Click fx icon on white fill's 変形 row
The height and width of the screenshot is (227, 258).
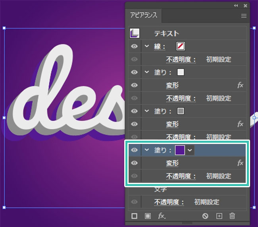(x=240, y=85)
